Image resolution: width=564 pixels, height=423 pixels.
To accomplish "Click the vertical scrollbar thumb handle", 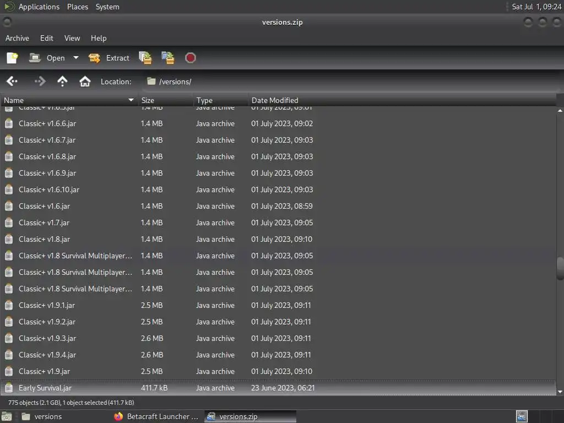I will [560, 268].
